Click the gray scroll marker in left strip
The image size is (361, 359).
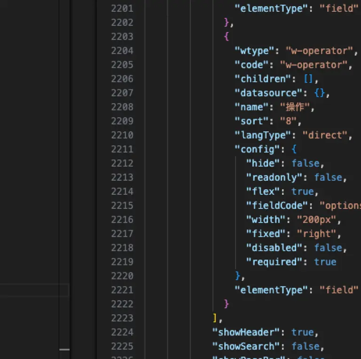pos(64,350)
